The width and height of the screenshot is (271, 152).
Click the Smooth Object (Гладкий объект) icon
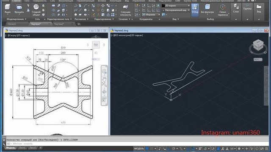tap(36, 7)
